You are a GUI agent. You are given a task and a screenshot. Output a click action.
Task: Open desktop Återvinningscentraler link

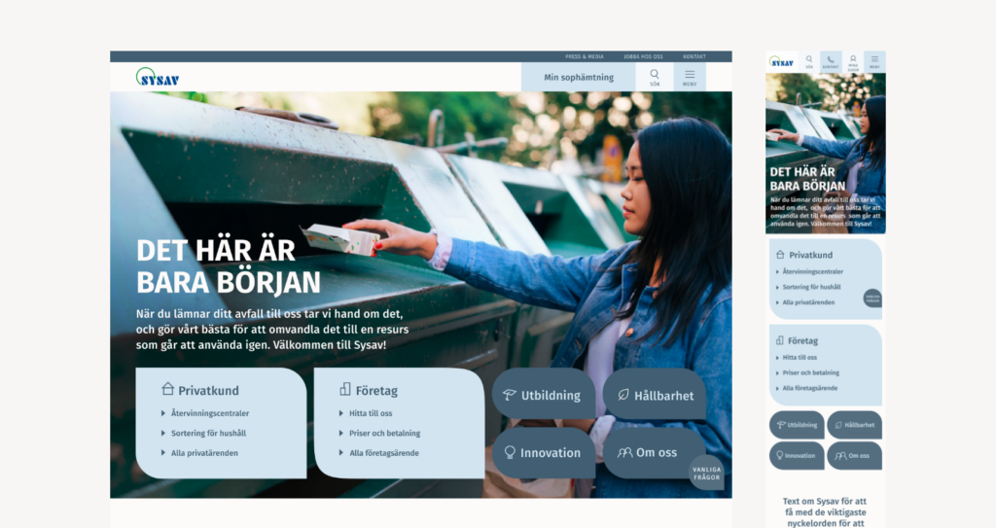(210, 413)
